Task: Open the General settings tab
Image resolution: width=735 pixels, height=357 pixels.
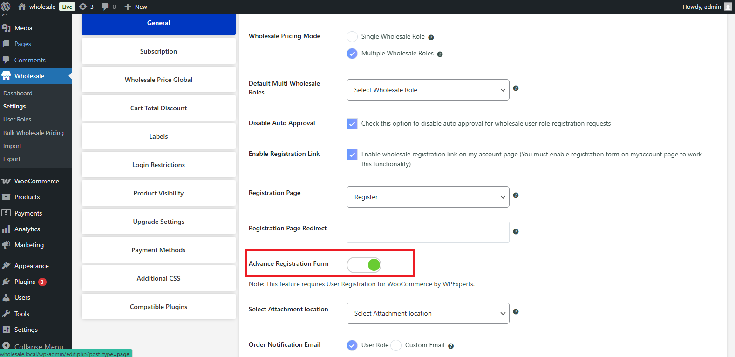Action: [x=158, y=23]
